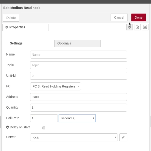Open the Properties tab
151x151 pixels.
pyautogui.click(x=25, y=27)
